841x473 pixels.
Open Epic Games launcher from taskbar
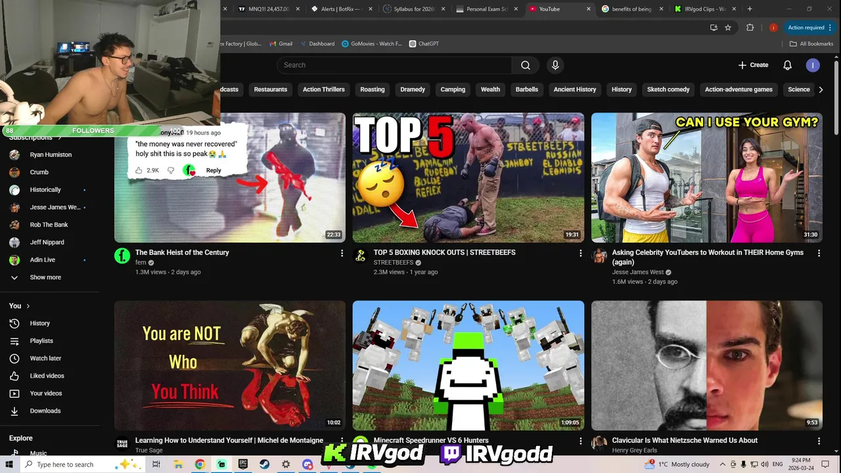(242, 464)
